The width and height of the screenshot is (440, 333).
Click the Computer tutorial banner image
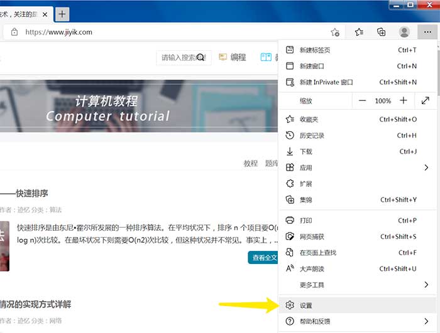point(139,106)
